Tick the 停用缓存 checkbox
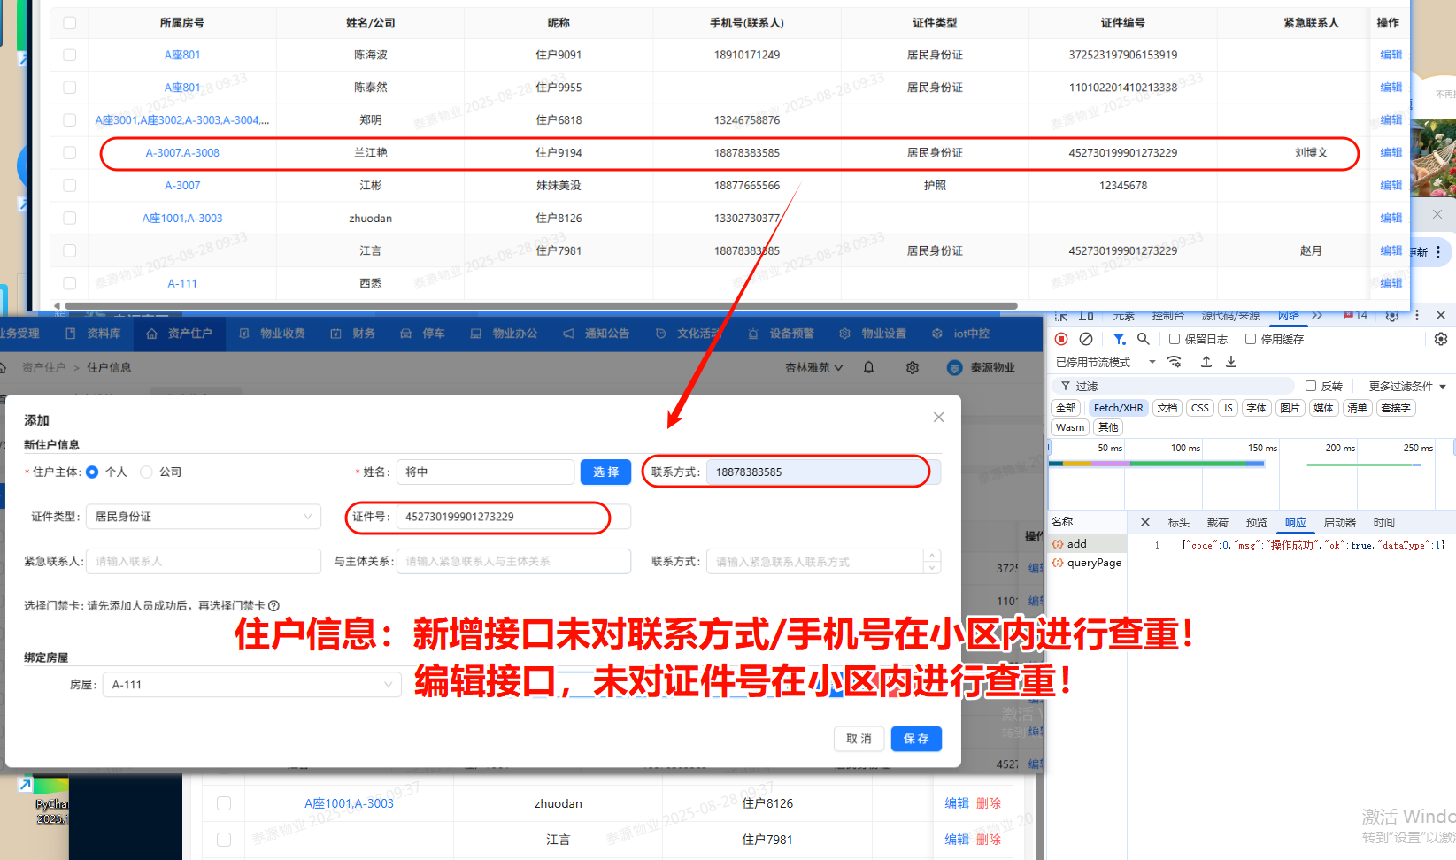1456x860 pixels. click(1251, 339)
